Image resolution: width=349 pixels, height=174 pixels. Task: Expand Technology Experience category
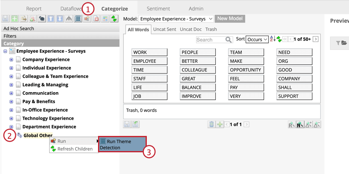11,118
